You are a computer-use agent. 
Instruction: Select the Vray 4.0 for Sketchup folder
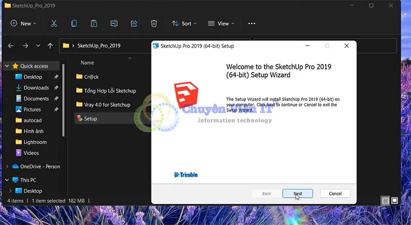click(x=107, y=104)
